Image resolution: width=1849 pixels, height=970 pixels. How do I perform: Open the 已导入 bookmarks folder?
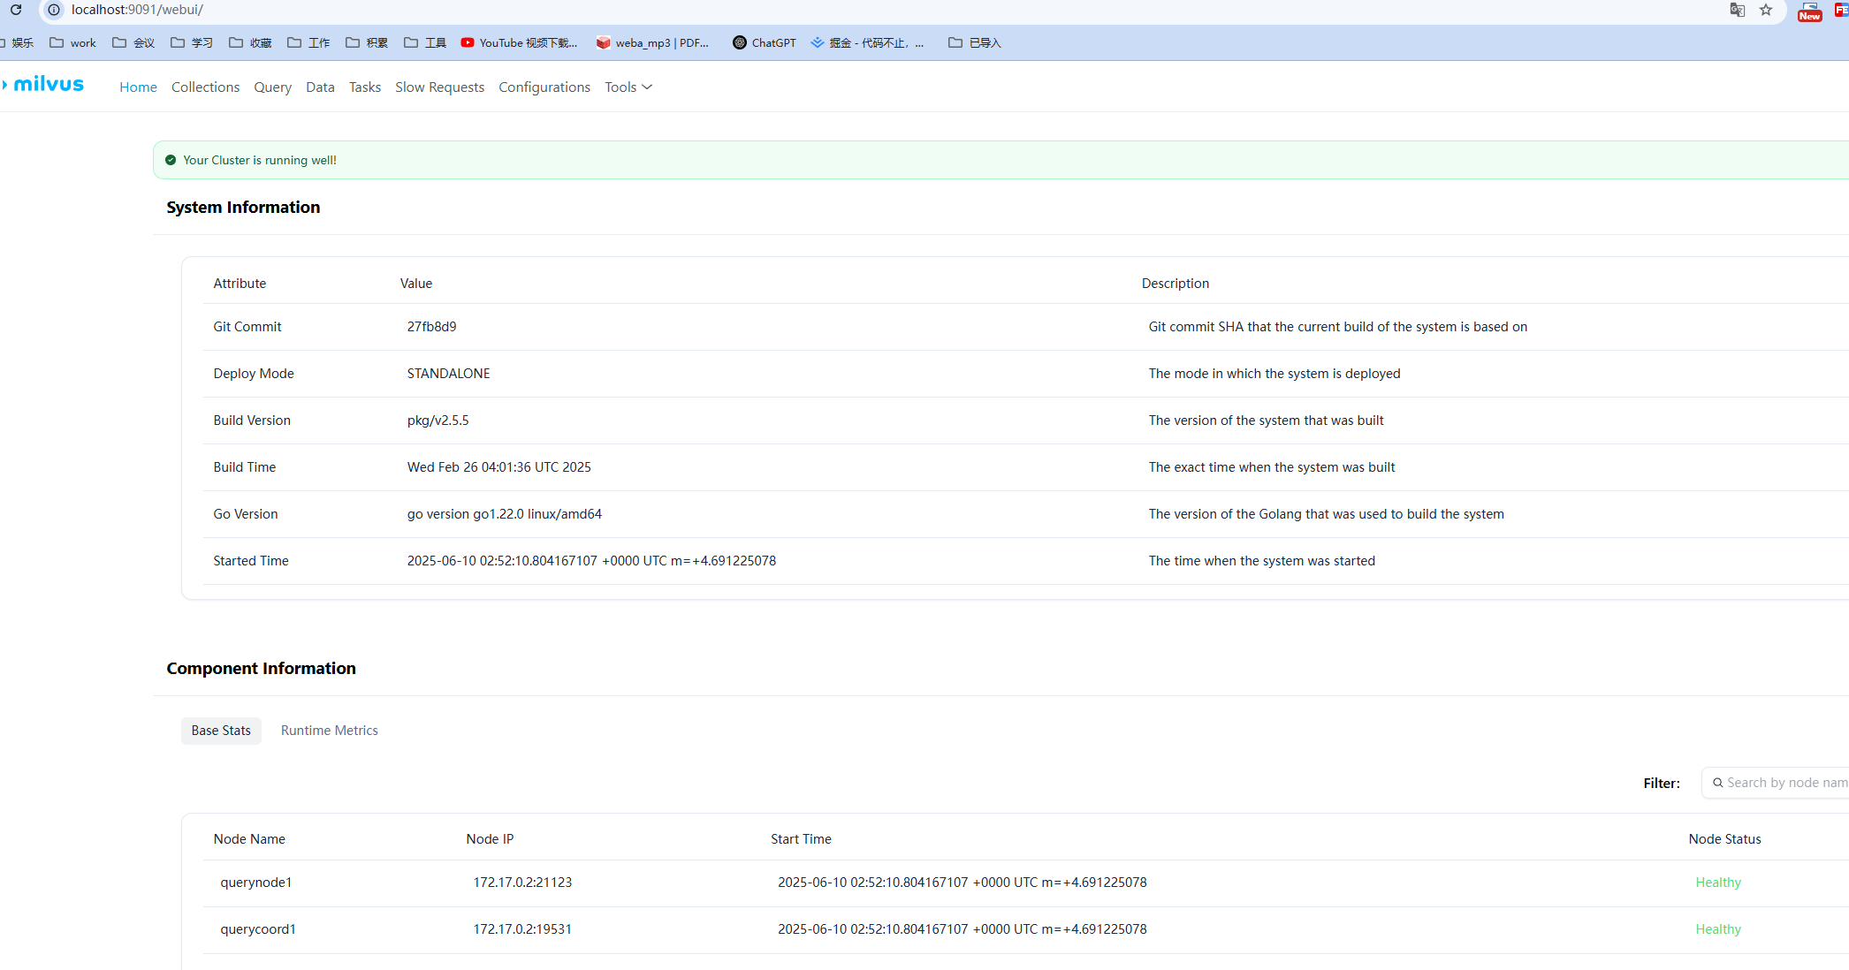click(975, 42)
